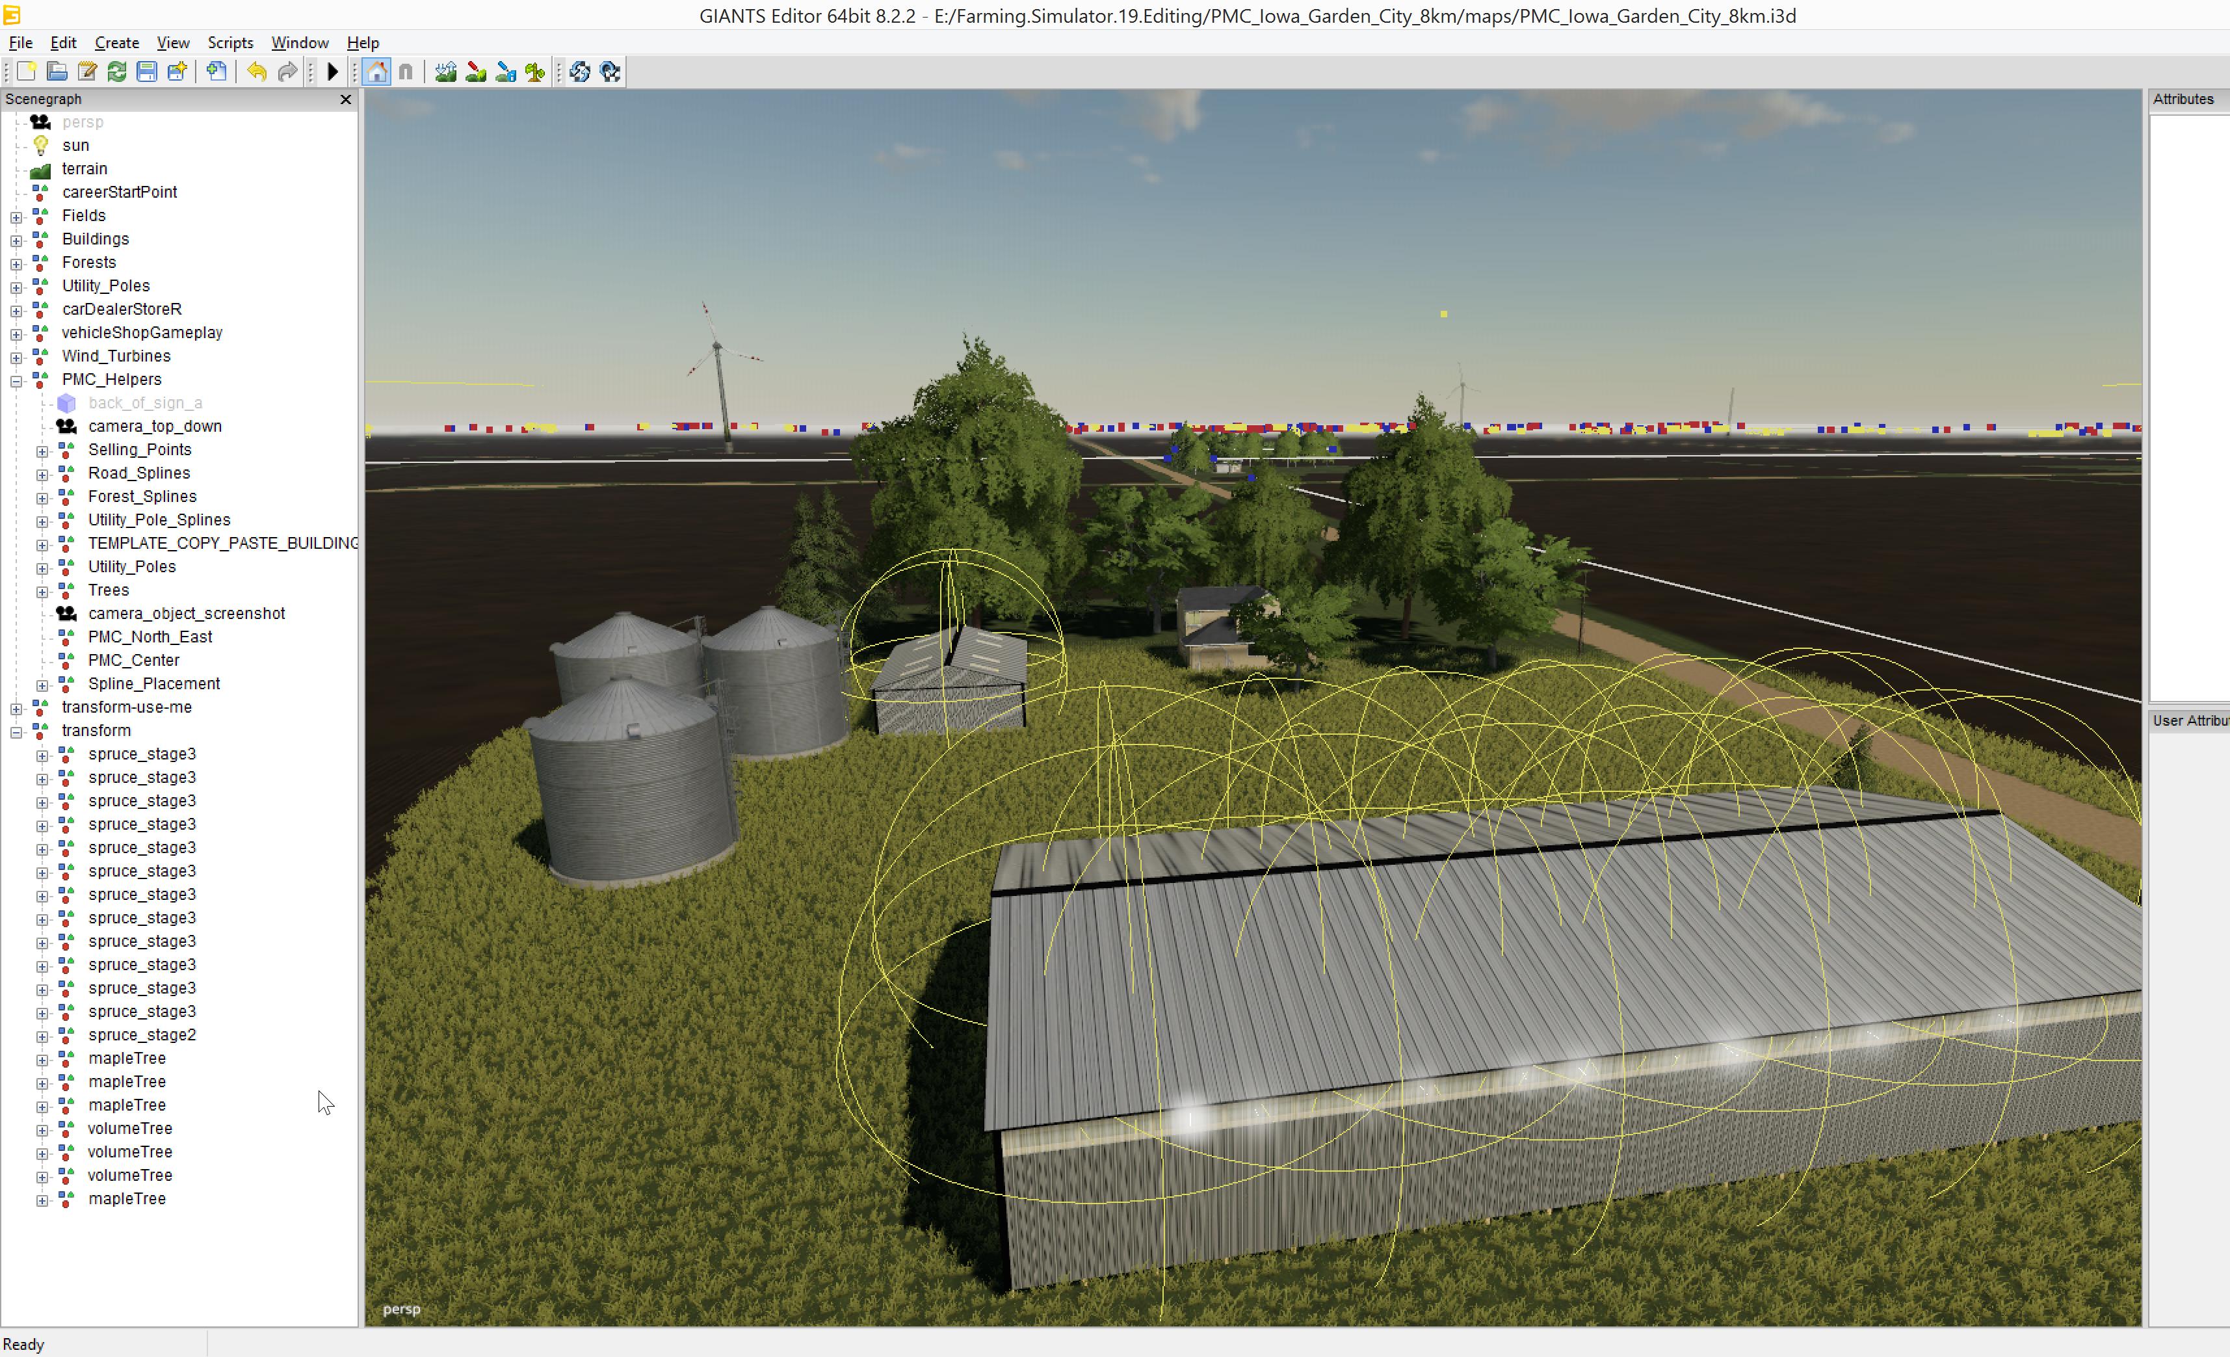The height and width of the screenshot is (1357, 2230).
Task: Select the Forest_Splines item
Action: pos(142,496)
